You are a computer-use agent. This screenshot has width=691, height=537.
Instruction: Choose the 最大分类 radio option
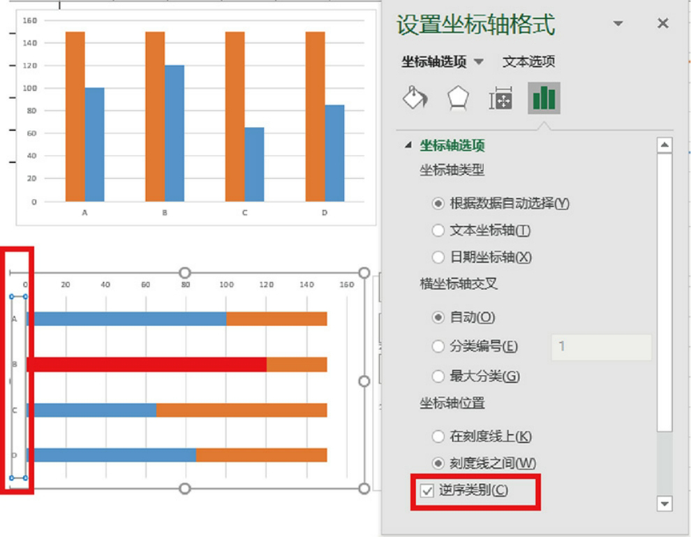coord(438,376)
